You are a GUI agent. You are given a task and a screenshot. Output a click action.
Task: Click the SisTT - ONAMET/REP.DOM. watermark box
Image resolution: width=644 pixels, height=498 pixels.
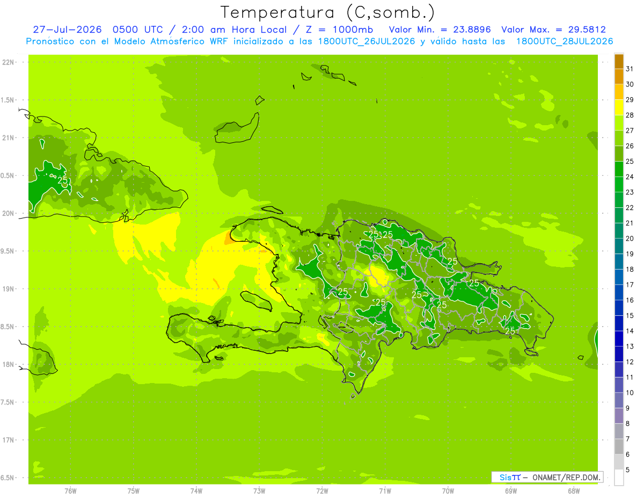coord(547,477)
